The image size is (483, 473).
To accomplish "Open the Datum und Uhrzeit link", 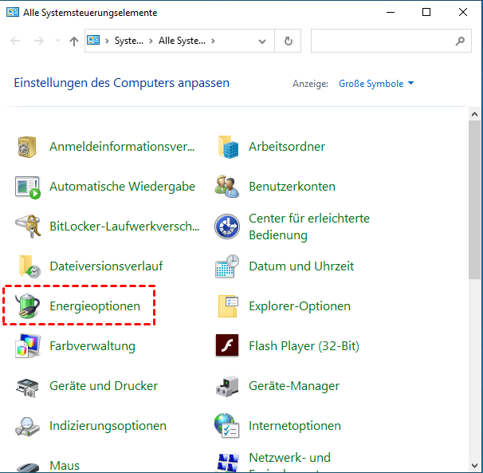I will tap(301, 266).
